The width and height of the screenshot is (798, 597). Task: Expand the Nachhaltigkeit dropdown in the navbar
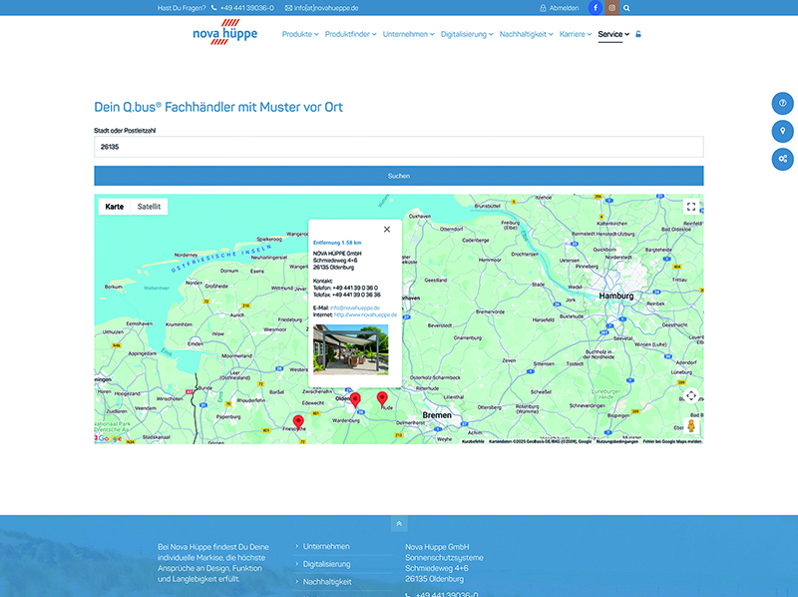tap(526, 34)
